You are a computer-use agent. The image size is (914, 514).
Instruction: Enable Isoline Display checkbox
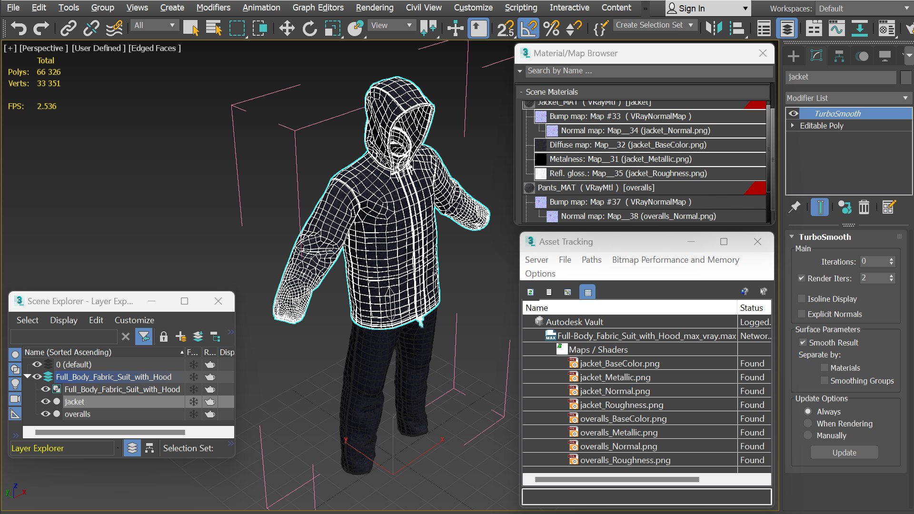[802, 299]
